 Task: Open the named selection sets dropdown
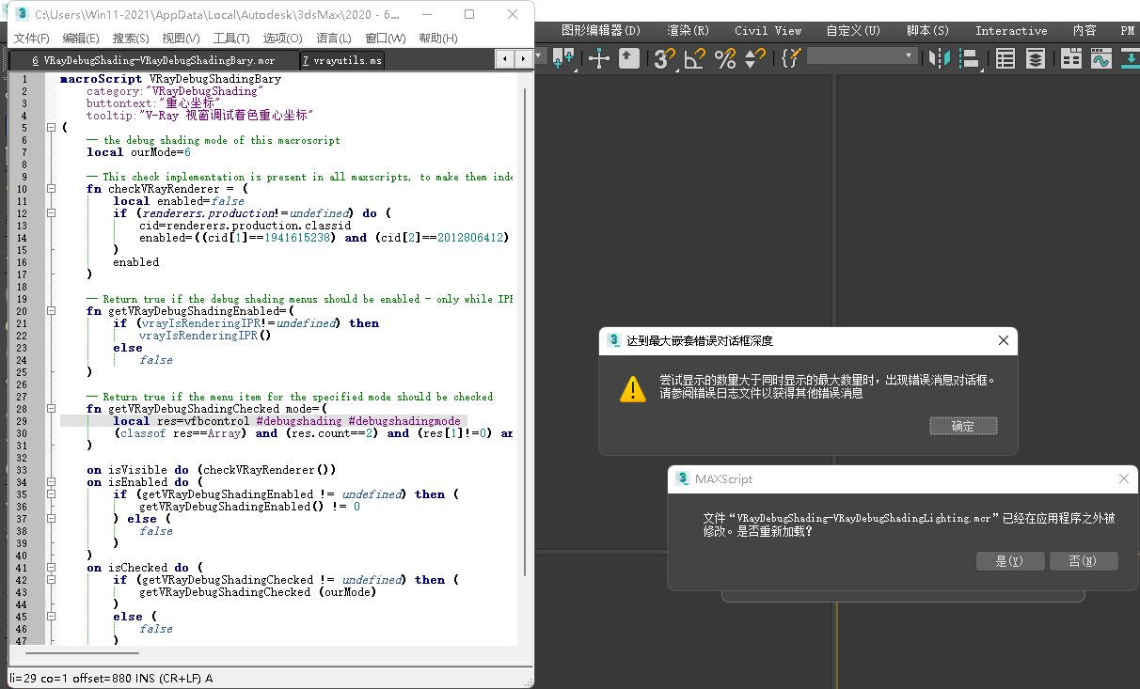862,56
